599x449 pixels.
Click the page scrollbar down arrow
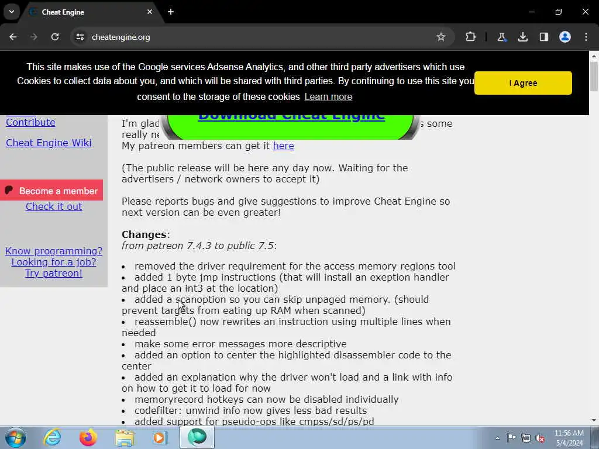point(594,420)
